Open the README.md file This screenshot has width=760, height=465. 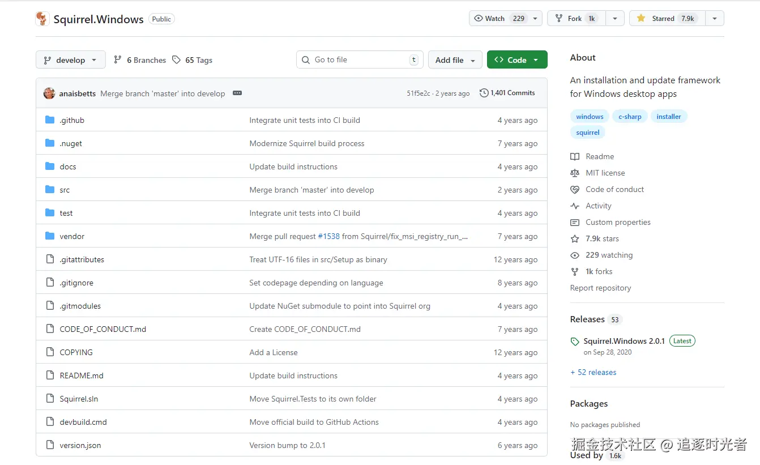click(x=82, y=376)
